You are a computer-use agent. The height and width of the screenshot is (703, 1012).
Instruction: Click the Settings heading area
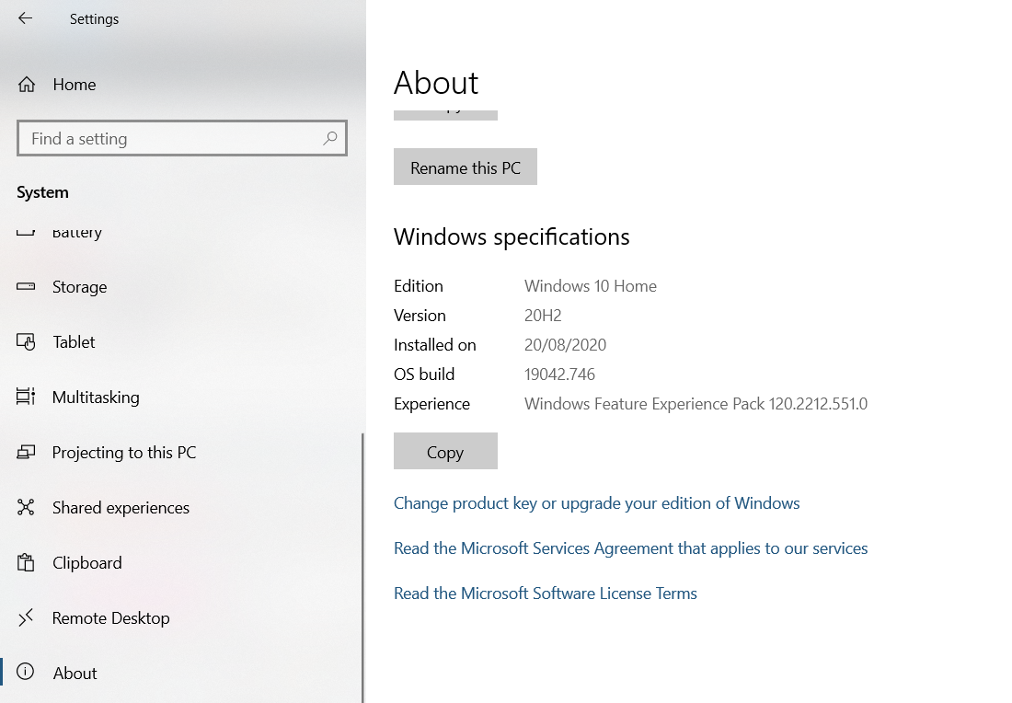tap(94, 18)
